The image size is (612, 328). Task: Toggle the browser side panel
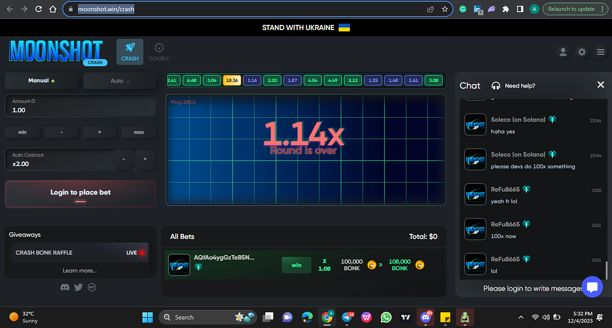[520, 9]
